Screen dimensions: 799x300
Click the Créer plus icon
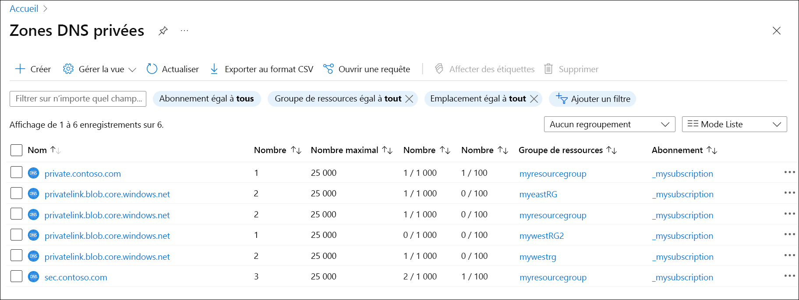click(x=20, y=69)
